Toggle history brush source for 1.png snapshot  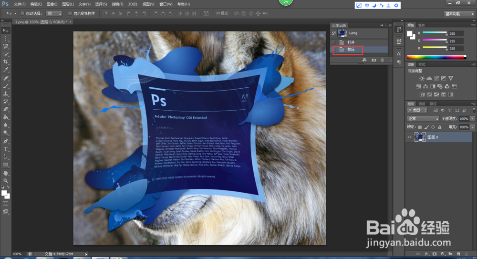pyautogui.click(x=334, y=33)
